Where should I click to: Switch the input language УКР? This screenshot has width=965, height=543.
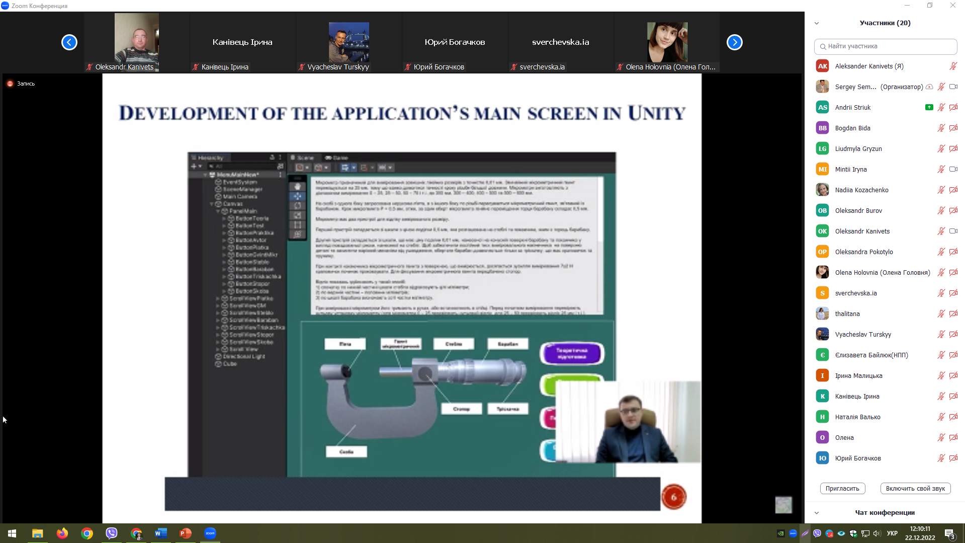click(x=893, y=533)
